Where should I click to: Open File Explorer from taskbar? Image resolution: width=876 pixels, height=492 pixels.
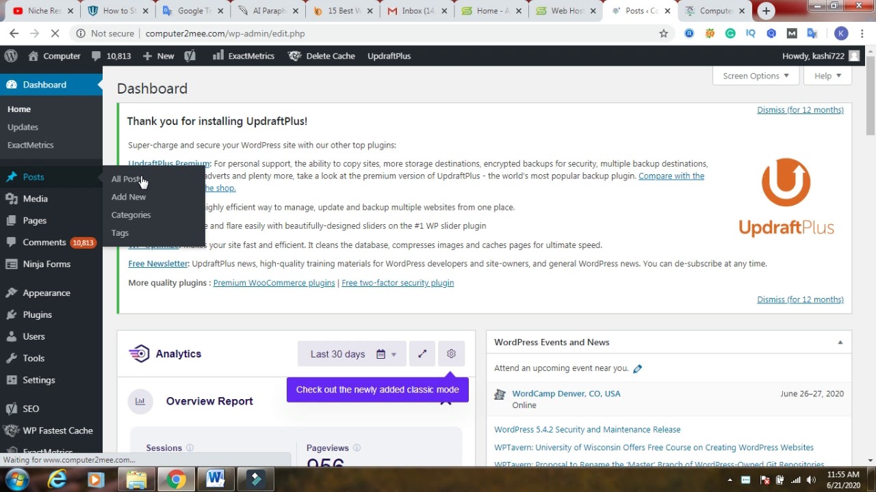click(136, 480)
